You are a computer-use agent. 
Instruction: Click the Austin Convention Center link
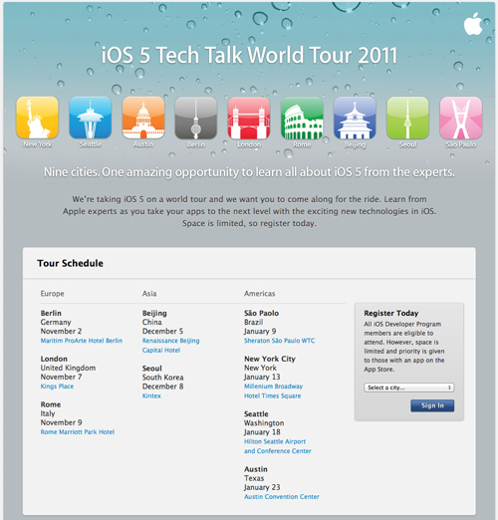[x=282, y=497]
